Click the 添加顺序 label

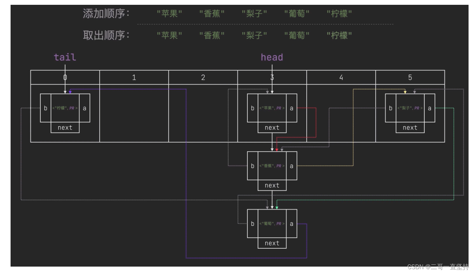point(106,13)
